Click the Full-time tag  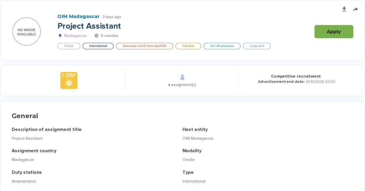tap(188, 46)
